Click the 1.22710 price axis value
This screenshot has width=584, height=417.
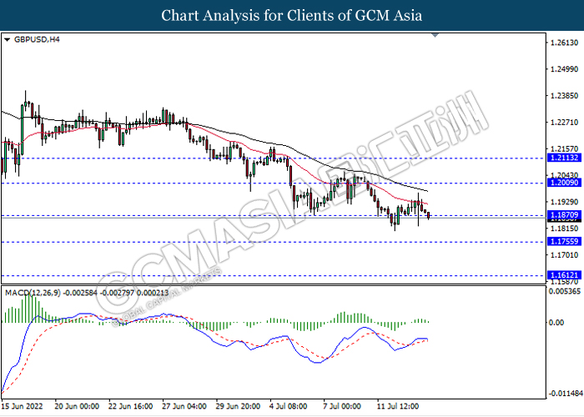pos(564,122)
